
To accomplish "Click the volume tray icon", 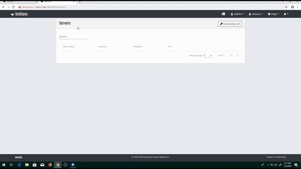I will click(276, 165).
